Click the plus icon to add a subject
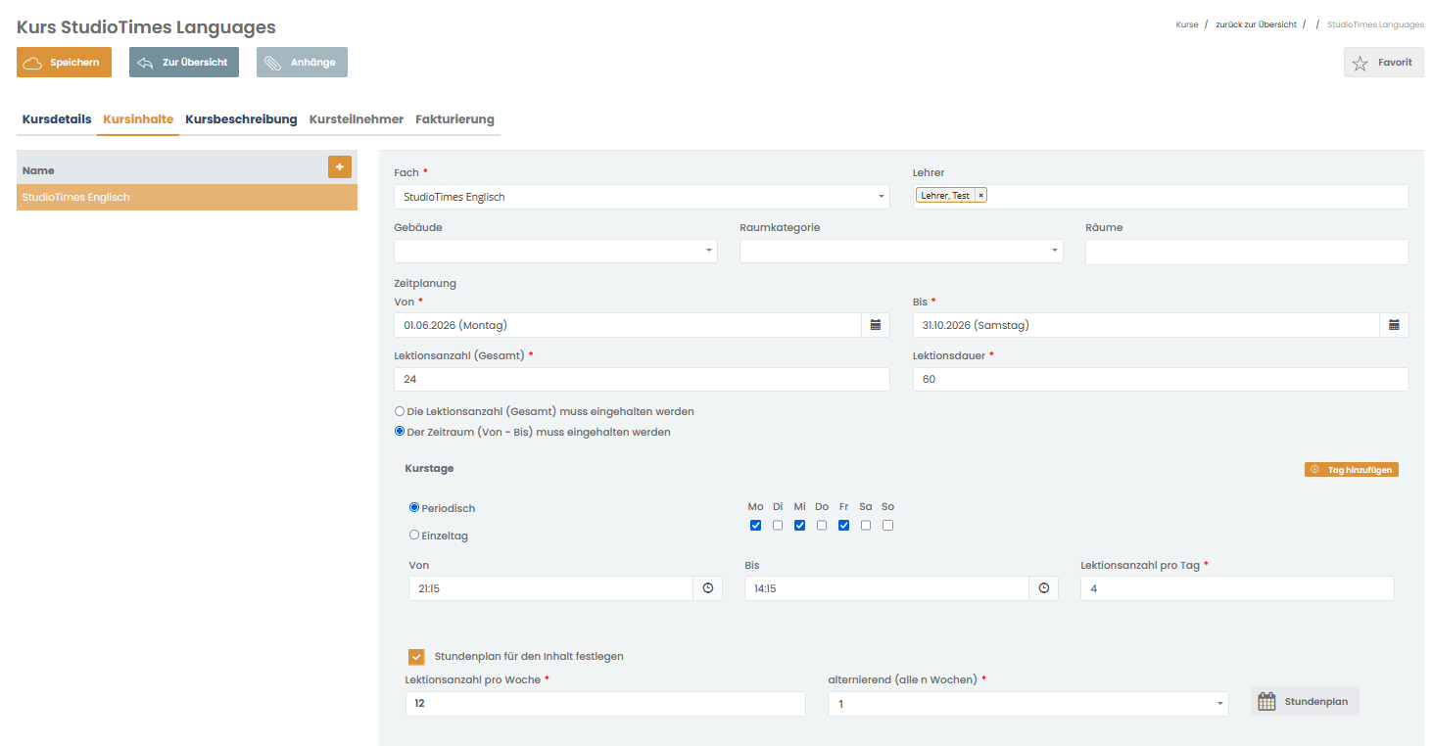Screen dimensions: 1432x746 pos(339,167)
